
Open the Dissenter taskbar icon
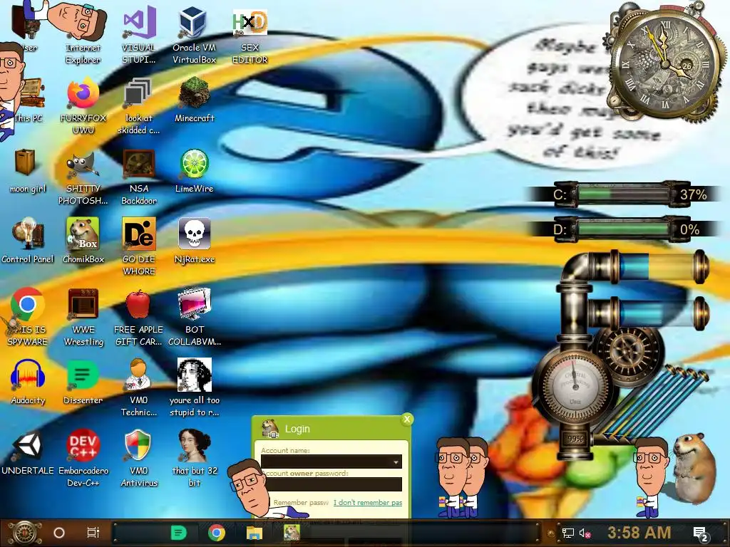click(178, 533)
